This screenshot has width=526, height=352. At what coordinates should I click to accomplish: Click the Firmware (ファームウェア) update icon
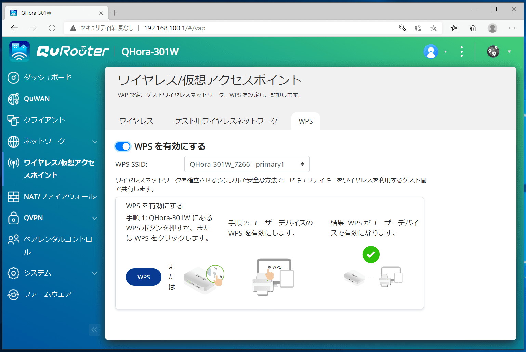click(13, 294)
